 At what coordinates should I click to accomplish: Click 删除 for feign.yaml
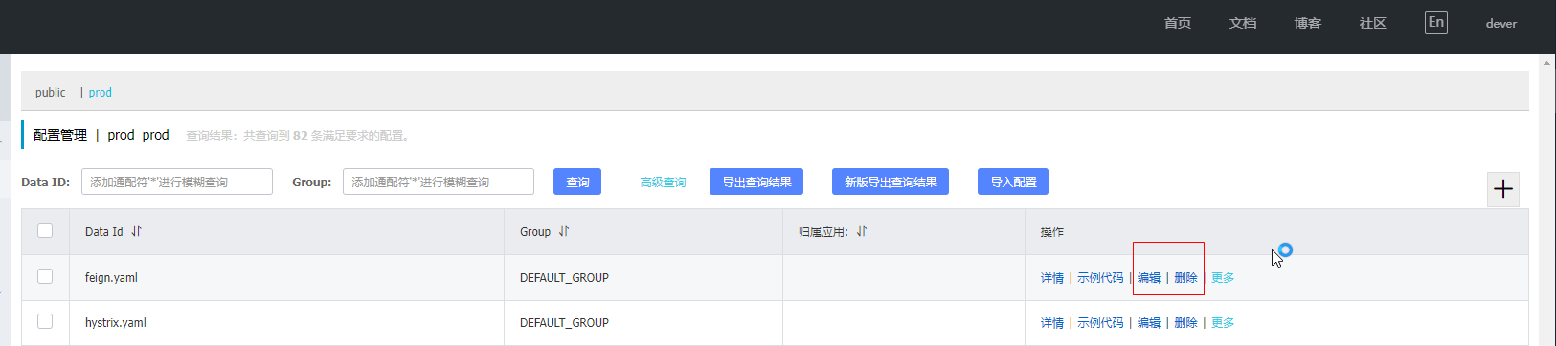tap(1185, 278)
